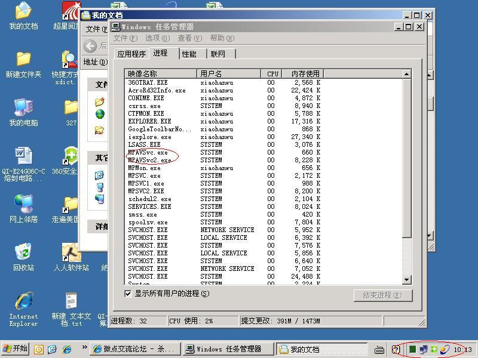Screen dimensions: 478x358
Task: Sort processes by the 内存使用 column header
Action: pyautogui.click(x=303, y=73)
